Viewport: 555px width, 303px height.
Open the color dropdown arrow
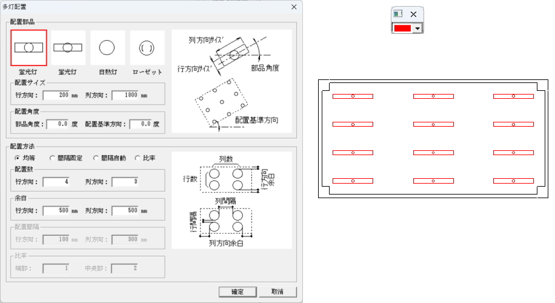417,28
